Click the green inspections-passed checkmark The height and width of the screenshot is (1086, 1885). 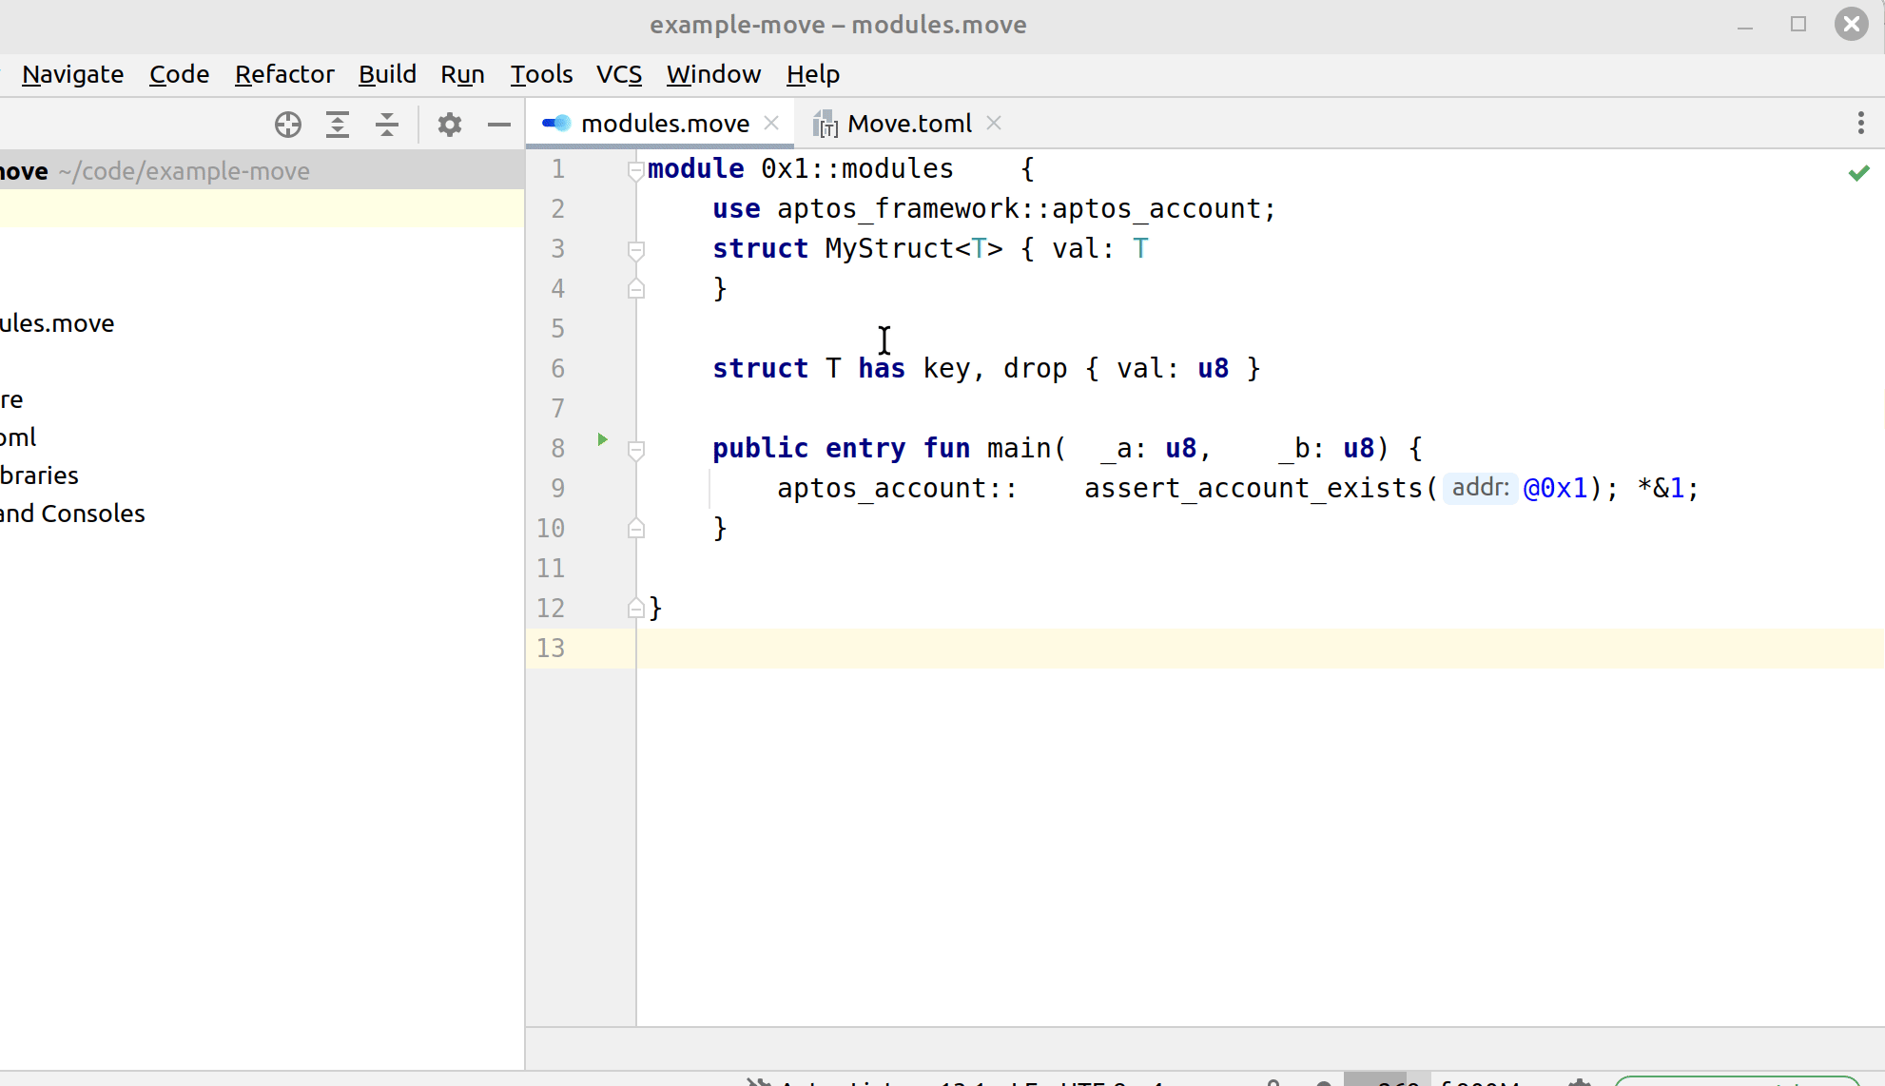tap(1859, 172)
